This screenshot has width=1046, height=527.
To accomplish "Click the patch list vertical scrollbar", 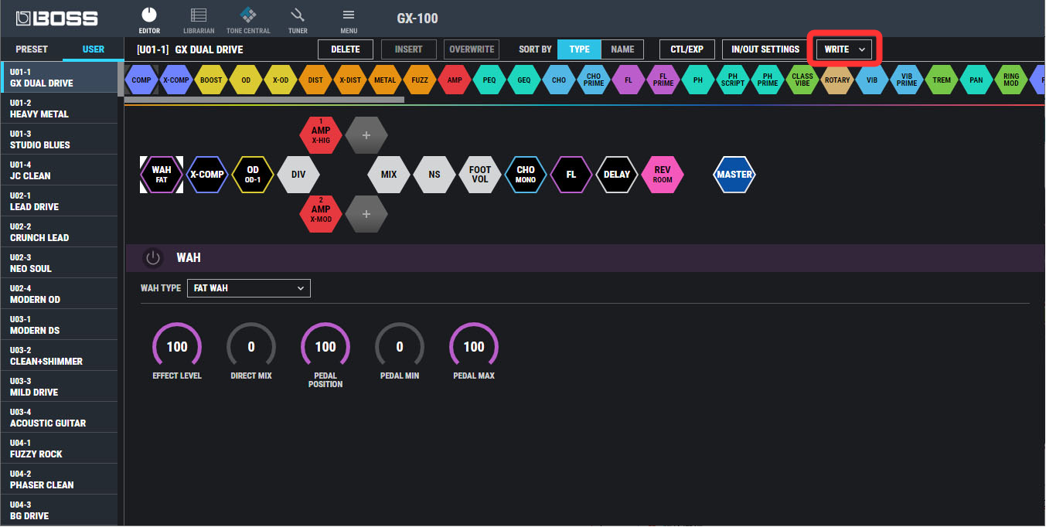I will click(121, 79).
